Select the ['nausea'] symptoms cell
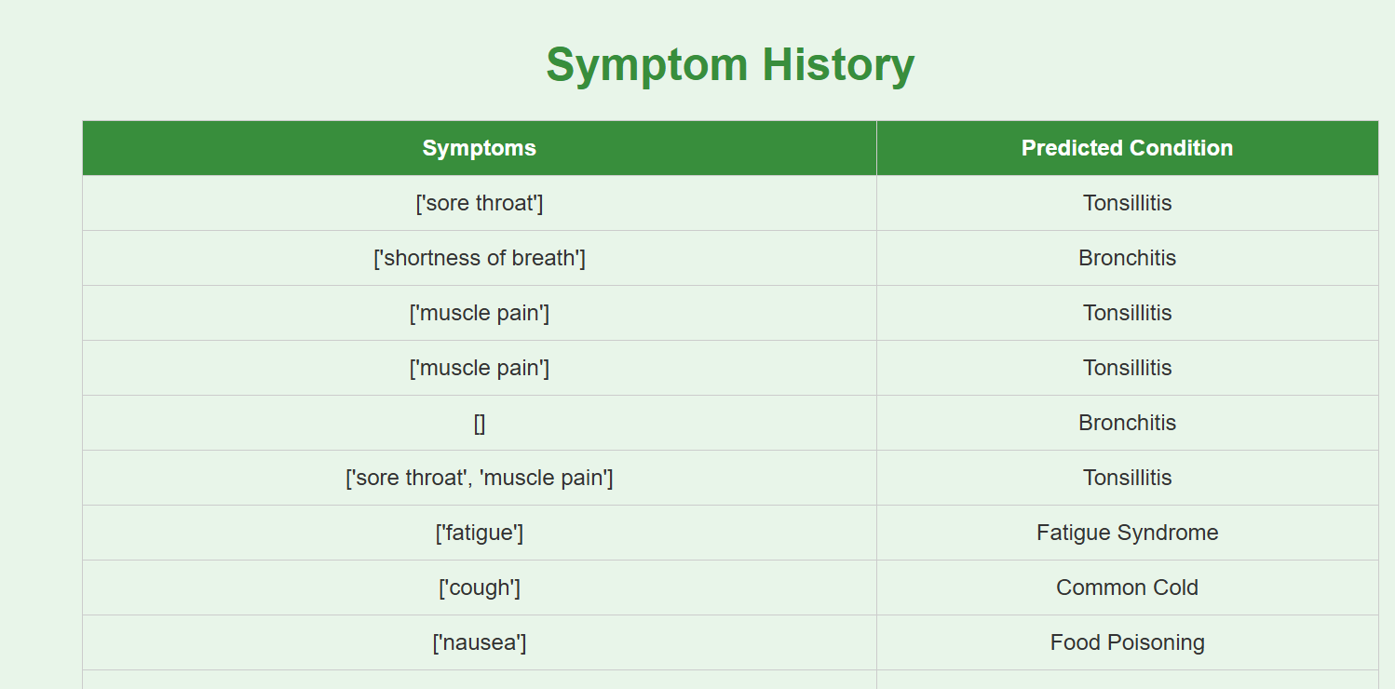1395x689 pixels. click(x=480, y=642)
